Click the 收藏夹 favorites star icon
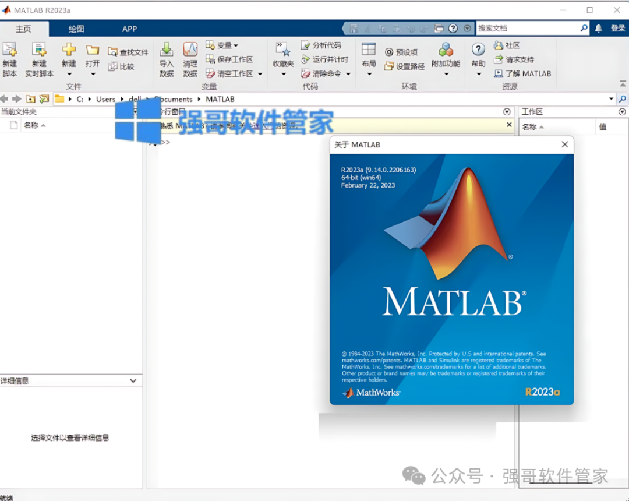 (x=283, y=50)
